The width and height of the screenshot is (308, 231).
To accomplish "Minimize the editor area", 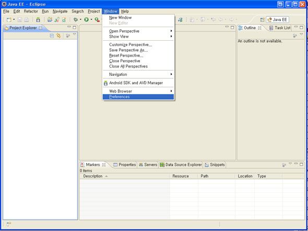I will (227, 27).
